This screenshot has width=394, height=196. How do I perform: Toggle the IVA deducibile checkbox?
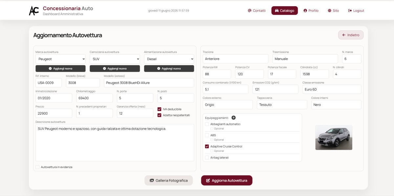pos(160,109)
